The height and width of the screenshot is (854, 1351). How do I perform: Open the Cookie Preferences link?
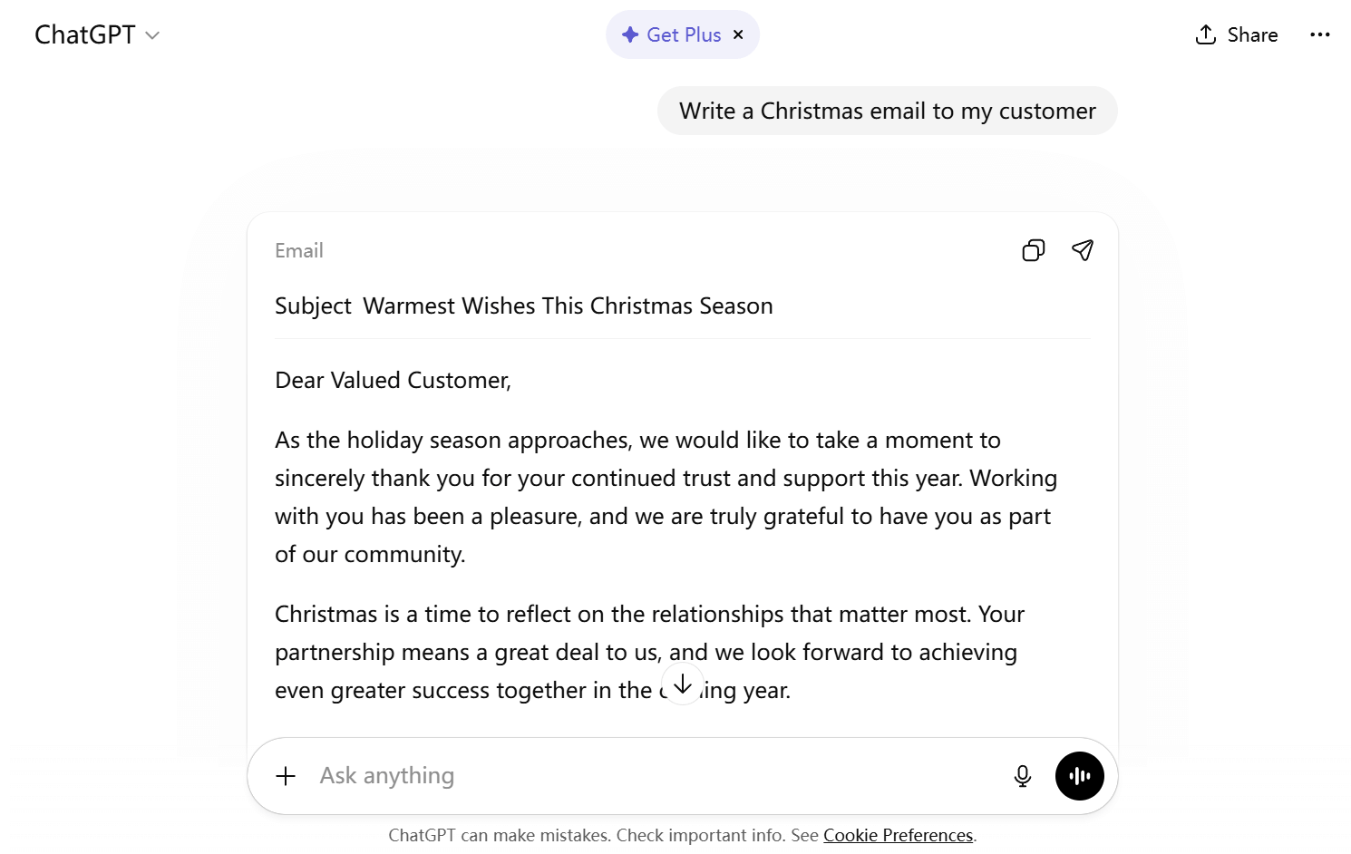pos(898,835)
